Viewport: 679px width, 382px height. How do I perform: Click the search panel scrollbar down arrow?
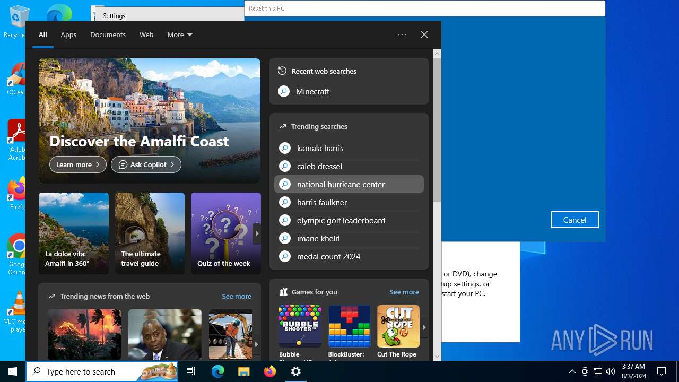(x=437, y=357)
